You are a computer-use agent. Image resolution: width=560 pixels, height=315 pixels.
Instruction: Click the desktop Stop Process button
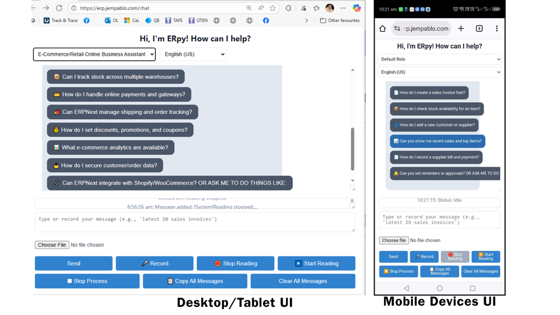pyautogui.click(x=87, y=281)
